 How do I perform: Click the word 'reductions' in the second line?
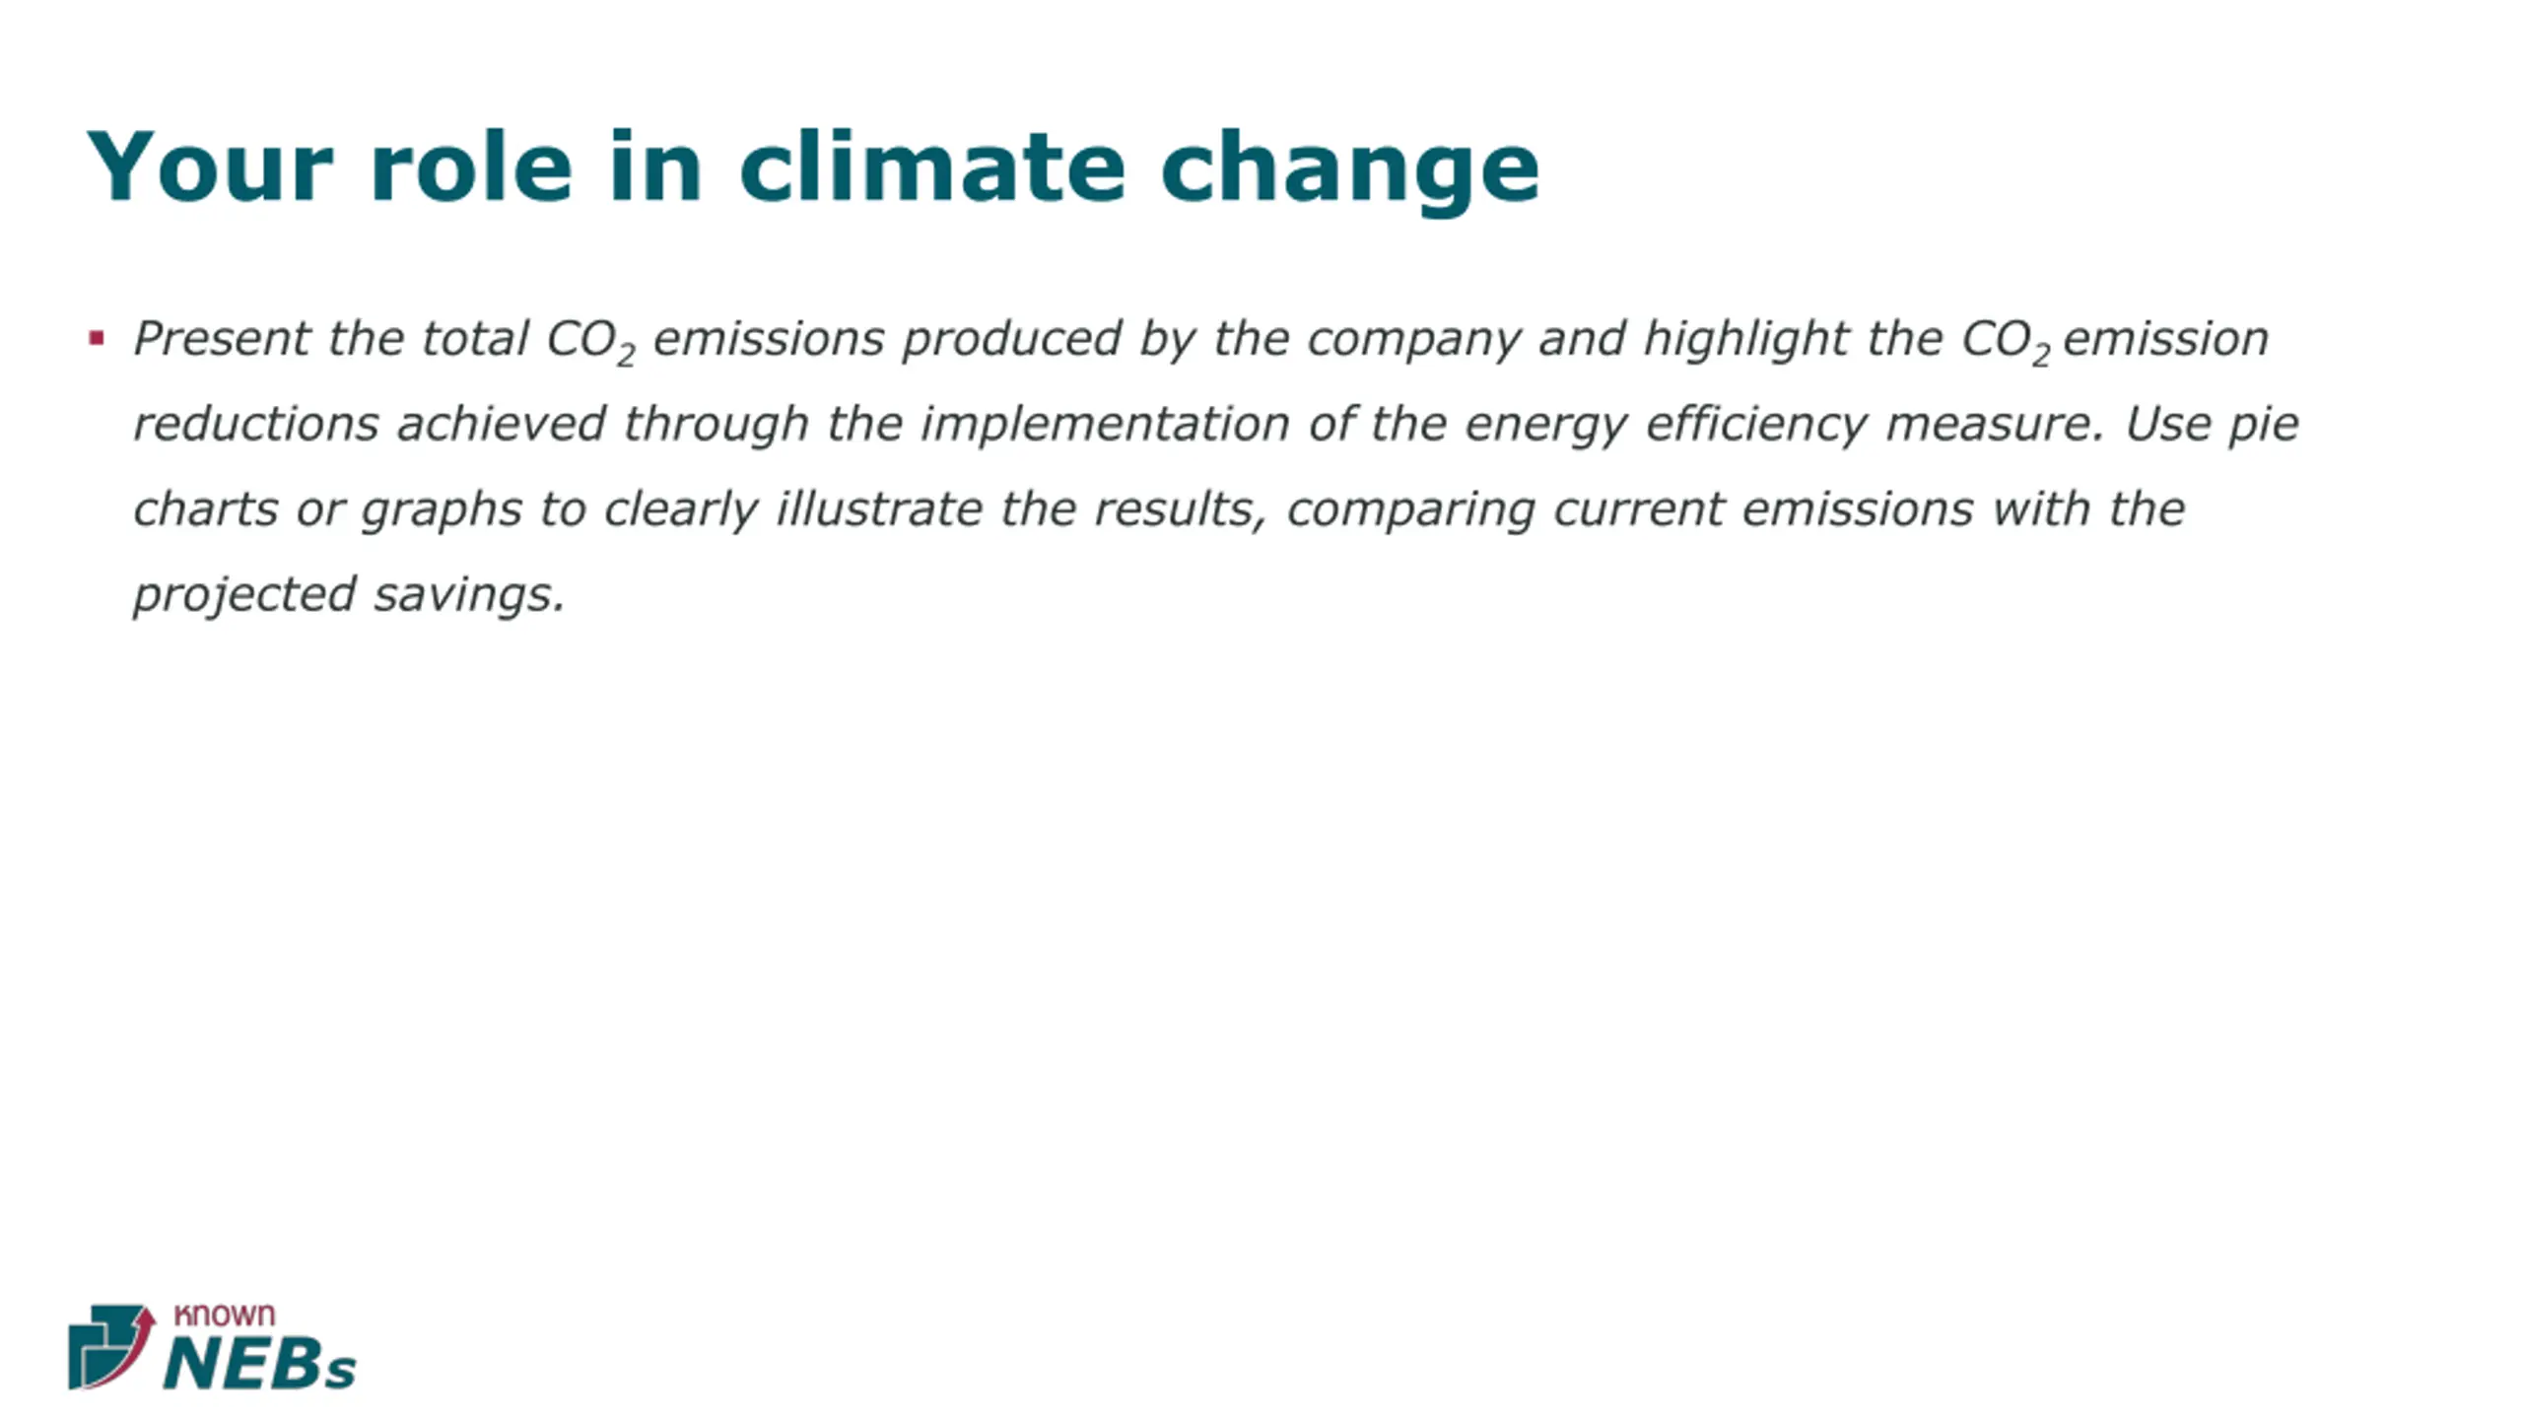point(256,424)
